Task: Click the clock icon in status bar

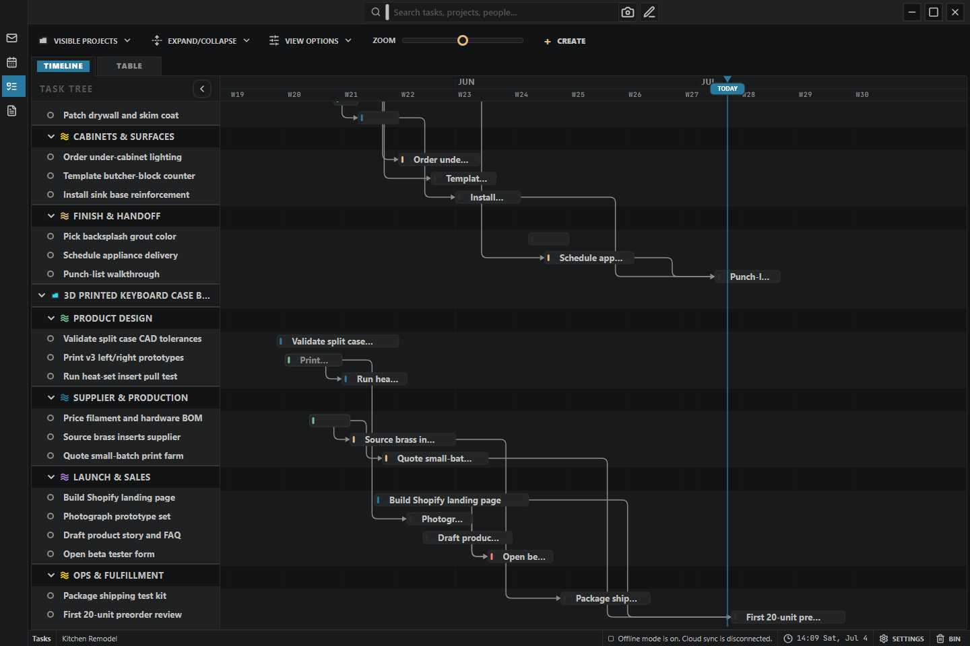Action: click(787, 639)
